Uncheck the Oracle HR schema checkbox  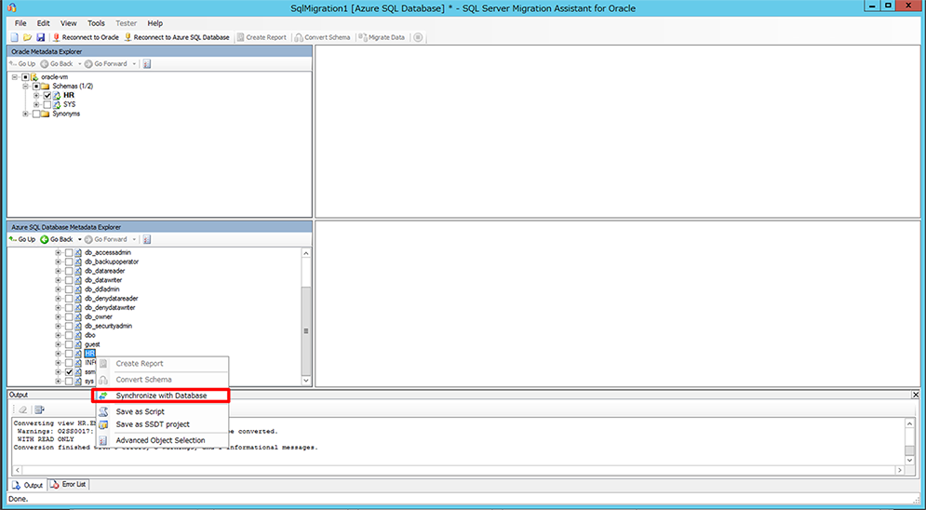coord(47,96)
